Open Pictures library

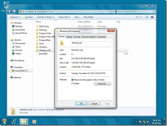coord(17,50)
